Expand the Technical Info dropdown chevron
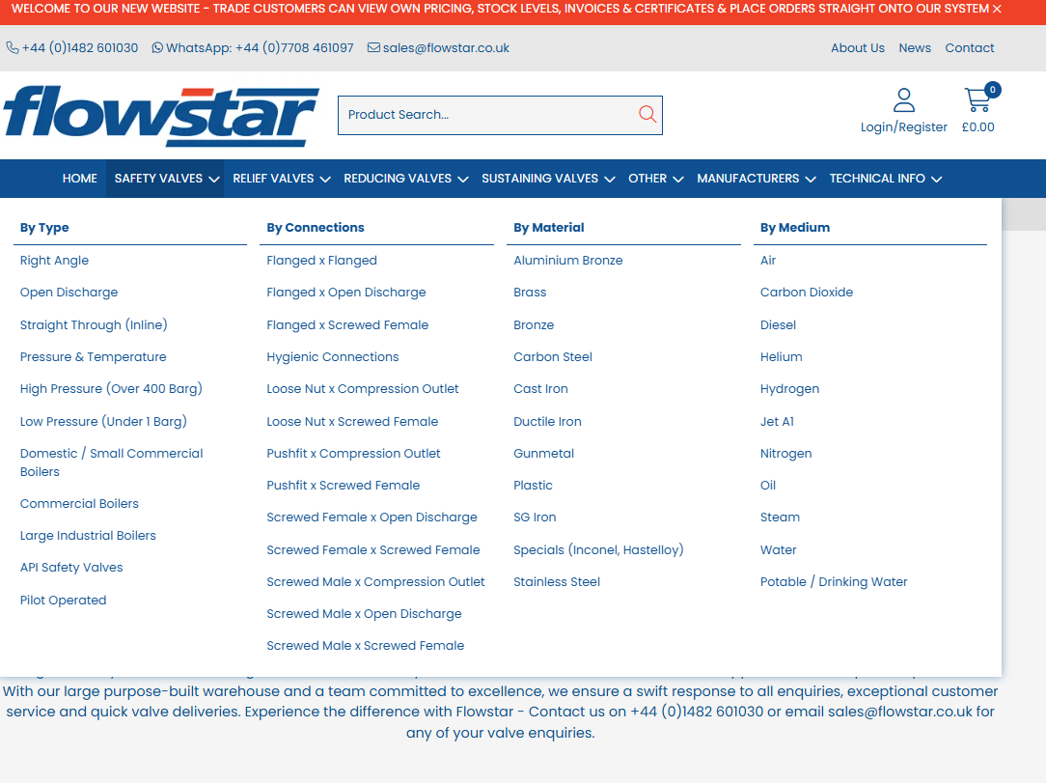This screenshot has height=783, width=1046. pos(936,179)
